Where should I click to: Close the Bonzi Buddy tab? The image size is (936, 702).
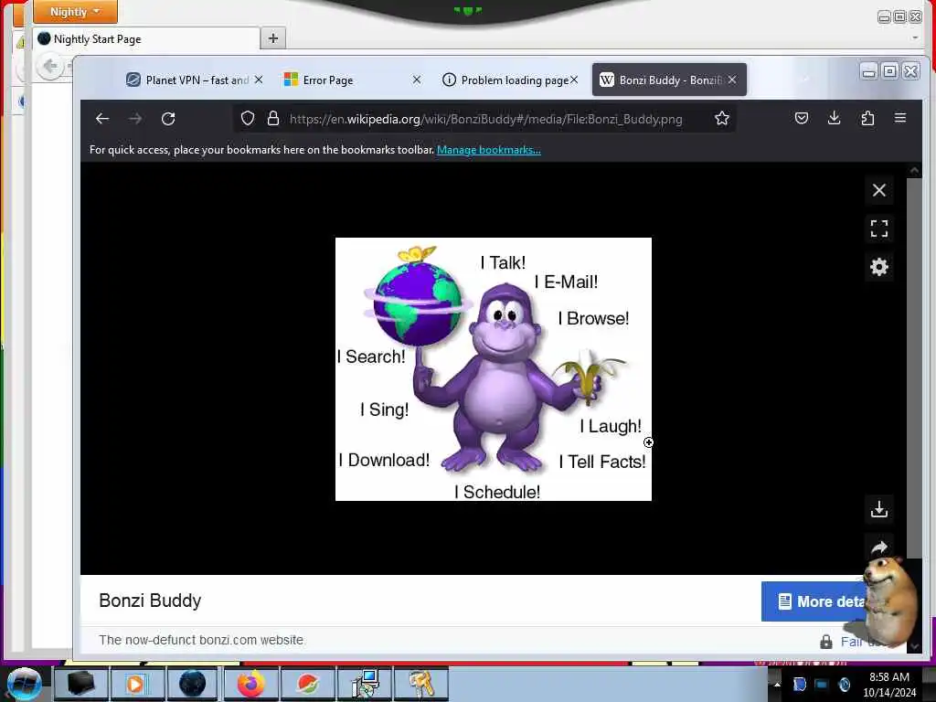pyautogui.click(x=732, y=80)
